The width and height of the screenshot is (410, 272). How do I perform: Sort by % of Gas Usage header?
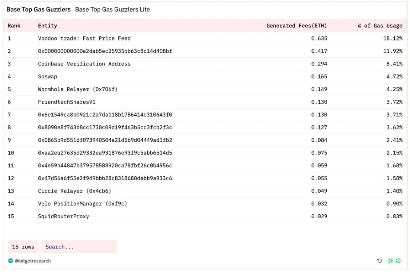[x=380, y=26]
